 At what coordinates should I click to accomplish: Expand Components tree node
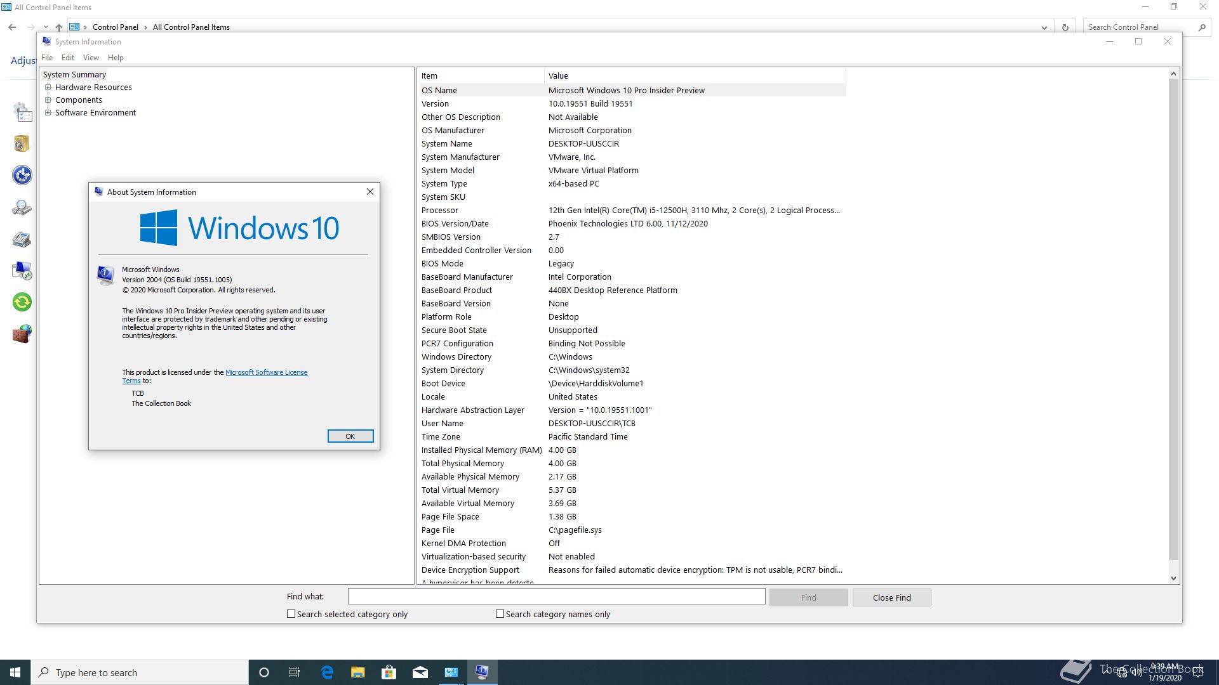pyautogui.click(x=48, y=100)
